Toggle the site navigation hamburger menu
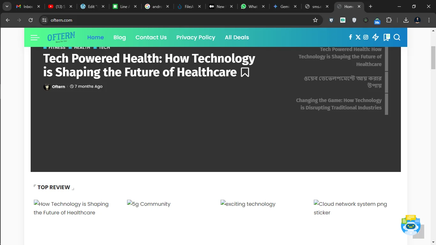This screenshot has width=436, height=245. coord(35,37)
